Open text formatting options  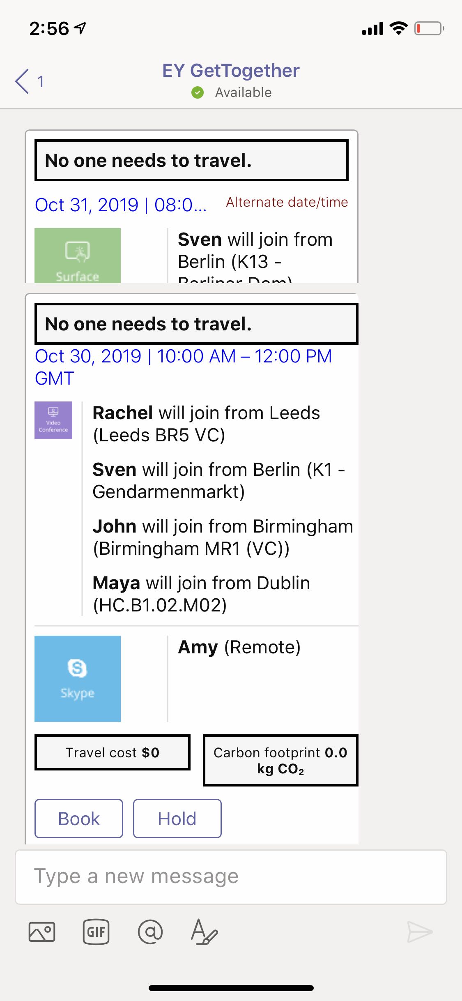click(203, 933)
